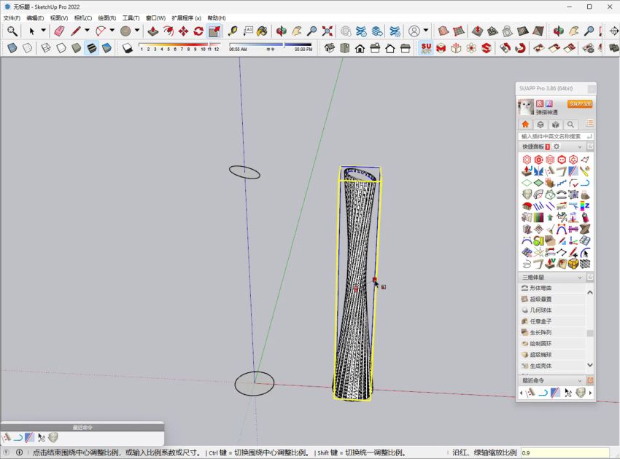
Task: Open the SUAPP plugin search tab
Action: 570,125
